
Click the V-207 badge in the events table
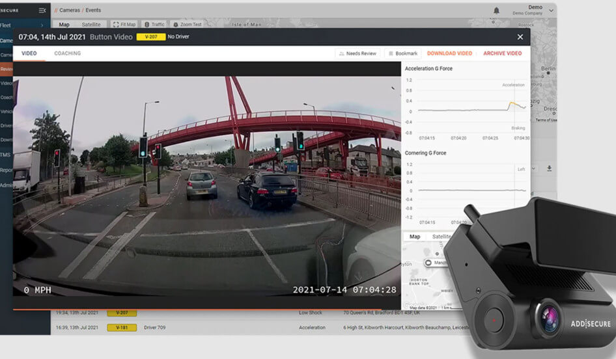coord(122,313)
